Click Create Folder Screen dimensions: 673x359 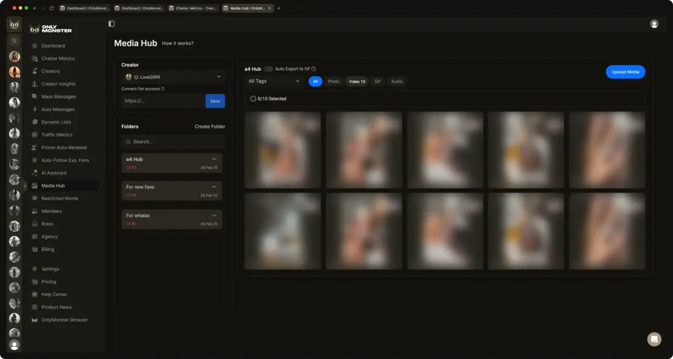coord(210,127)
